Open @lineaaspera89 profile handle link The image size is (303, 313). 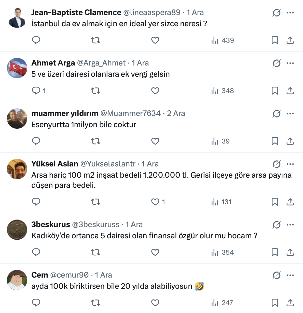click(x=152, y=12)
